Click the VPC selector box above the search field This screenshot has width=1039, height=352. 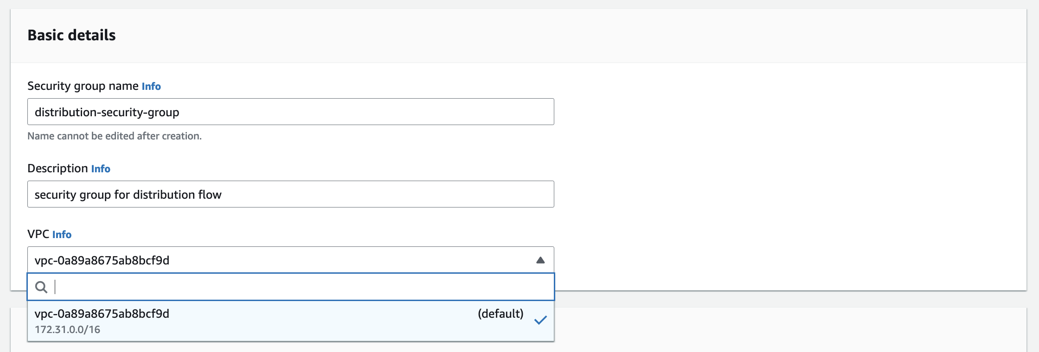(278, 260)
